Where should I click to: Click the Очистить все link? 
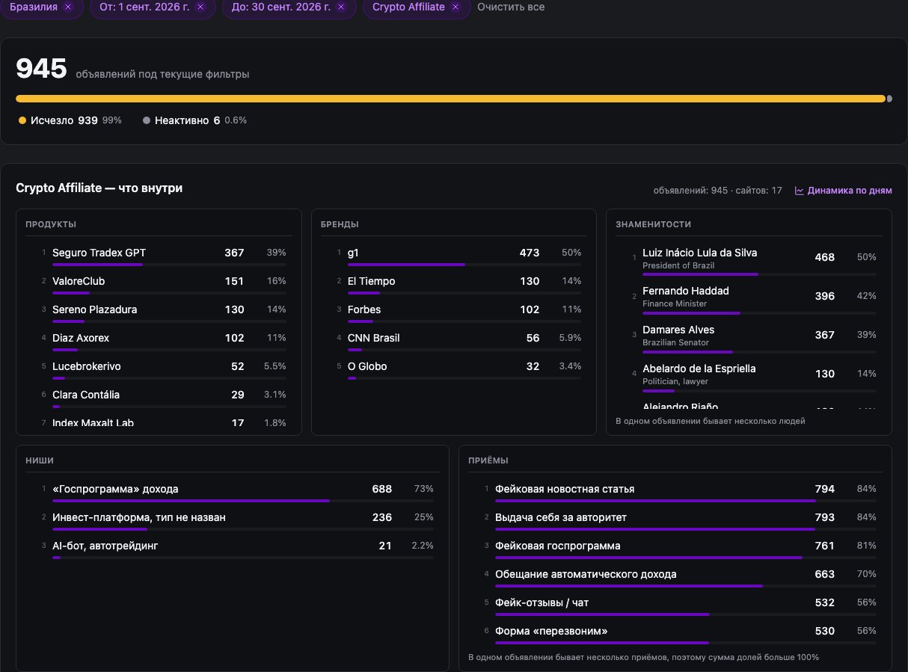pos(511,7)
